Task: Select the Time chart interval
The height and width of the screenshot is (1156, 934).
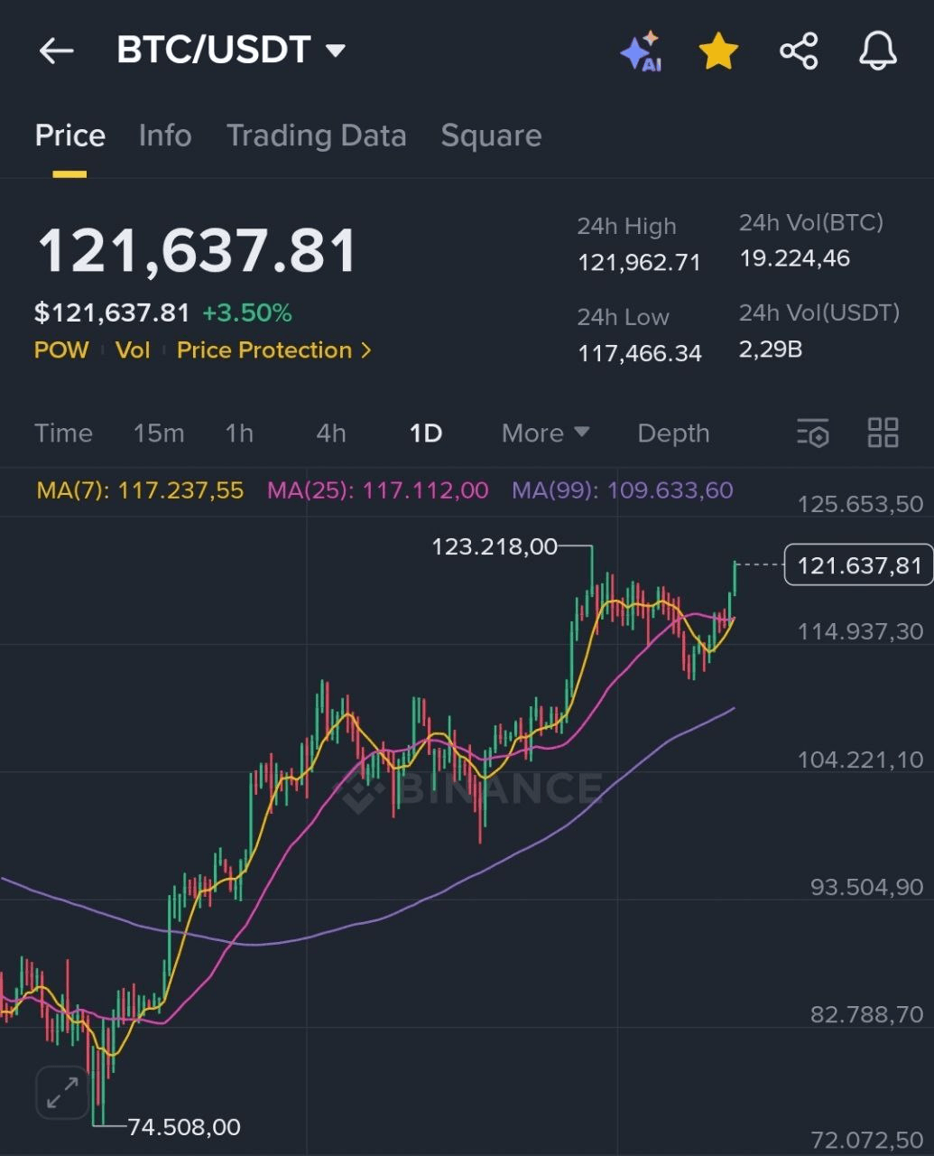Action: pos(63,433)
